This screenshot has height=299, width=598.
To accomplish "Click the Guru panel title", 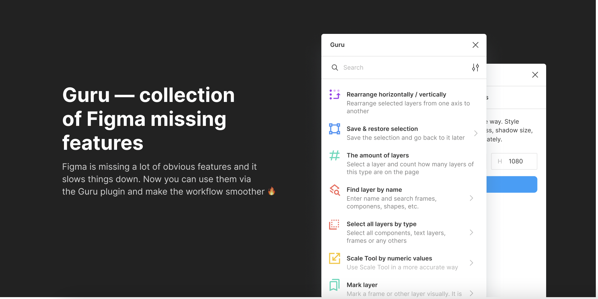I will [337, 45].
